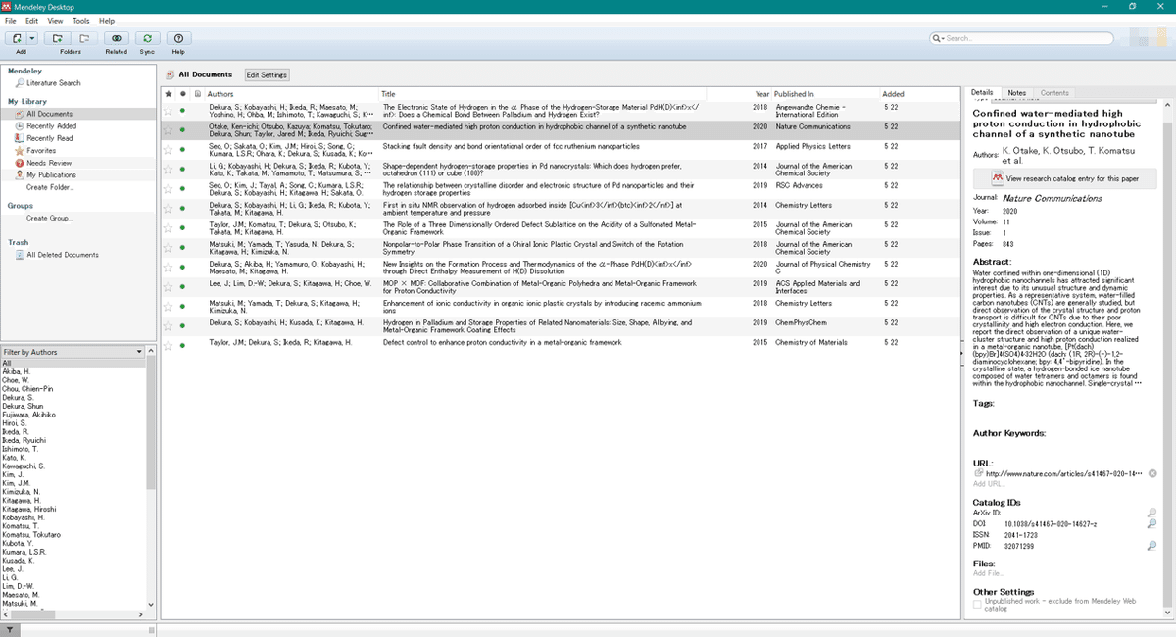The height and width of the screenshot is (637, 1176).
Task: Create a new folder with toolbar icon
Action: 58,38
